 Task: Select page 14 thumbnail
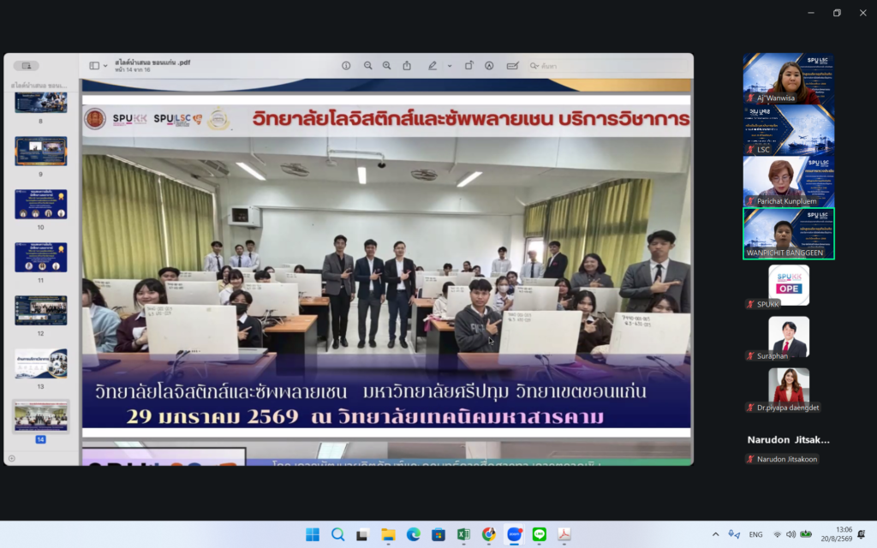click(41, 417)
